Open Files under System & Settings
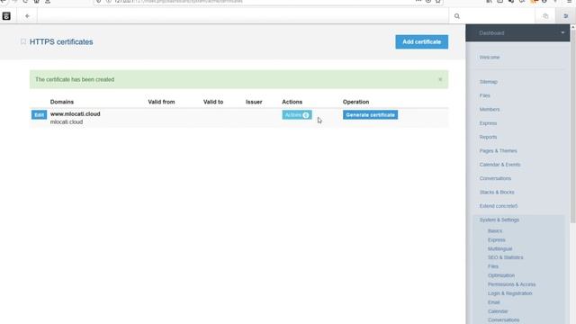The width and height of the screenshot is (576, 324). click(493, 266)
